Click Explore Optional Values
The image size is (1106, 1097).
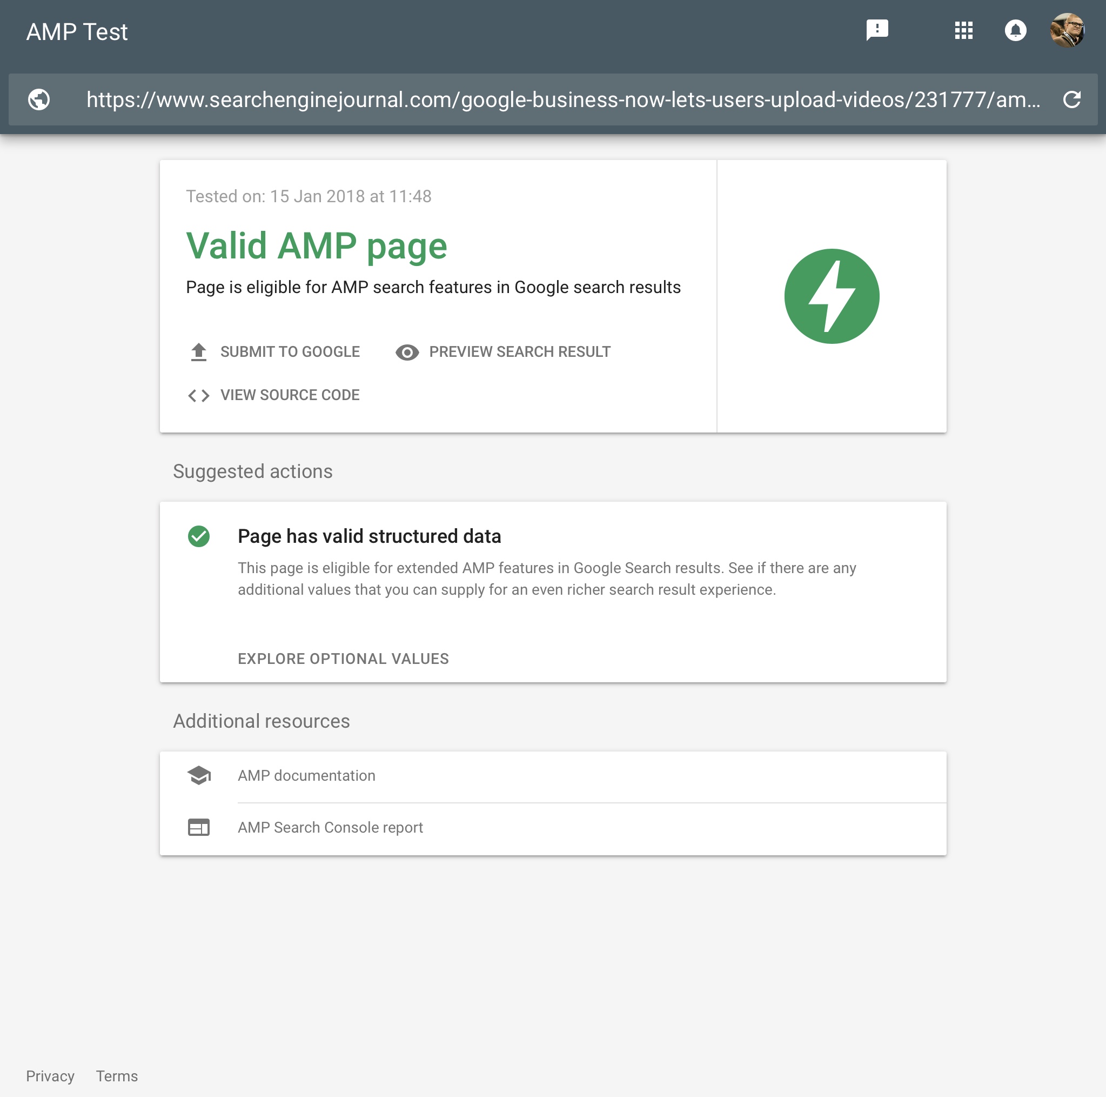click(343, 659)
